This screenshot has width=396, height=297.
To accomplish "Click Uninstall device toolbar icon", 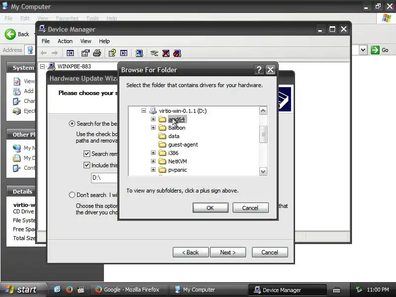I will coord(166,53).
